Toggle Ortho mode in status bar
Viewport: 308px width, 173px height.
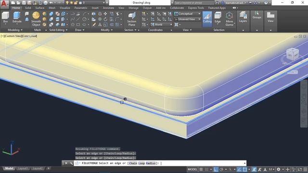[x=216, y=170]
